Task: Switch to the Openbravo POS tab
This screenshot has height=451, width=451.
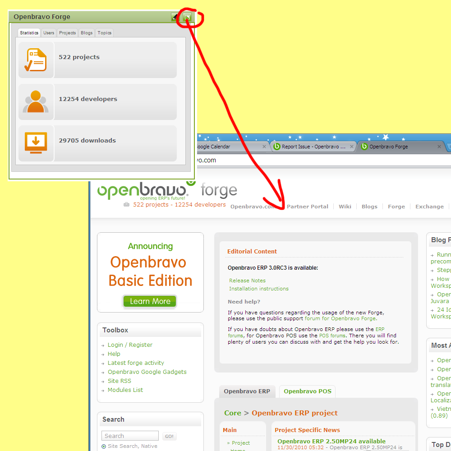Action: (x=307, y=391)
